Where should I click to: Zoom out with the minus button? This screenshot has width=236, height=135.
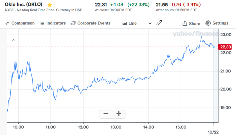click(106, 113)
